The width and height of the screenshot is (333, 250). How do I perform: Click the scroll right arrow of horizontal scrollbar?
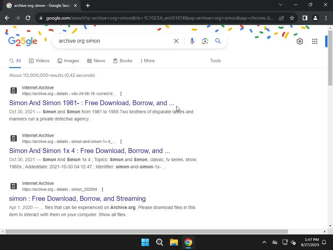(x=325, y=231)
